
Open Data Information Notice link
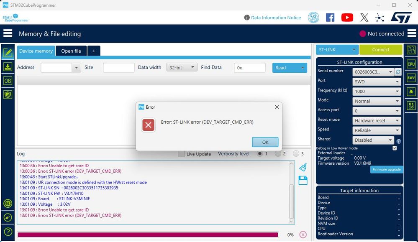(x=276, y=18)
